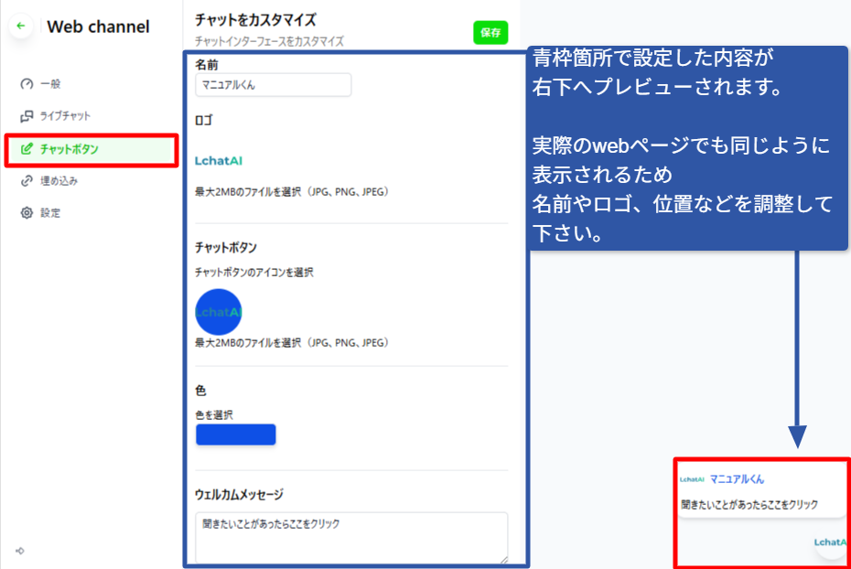This screenshot has width=851, height=569.
Task: Click the LchatAI logo under ロゴ
Action: pos(219,161)
